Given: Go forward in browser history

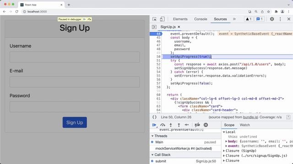Looking at the screenshot, I should (11, 11).
